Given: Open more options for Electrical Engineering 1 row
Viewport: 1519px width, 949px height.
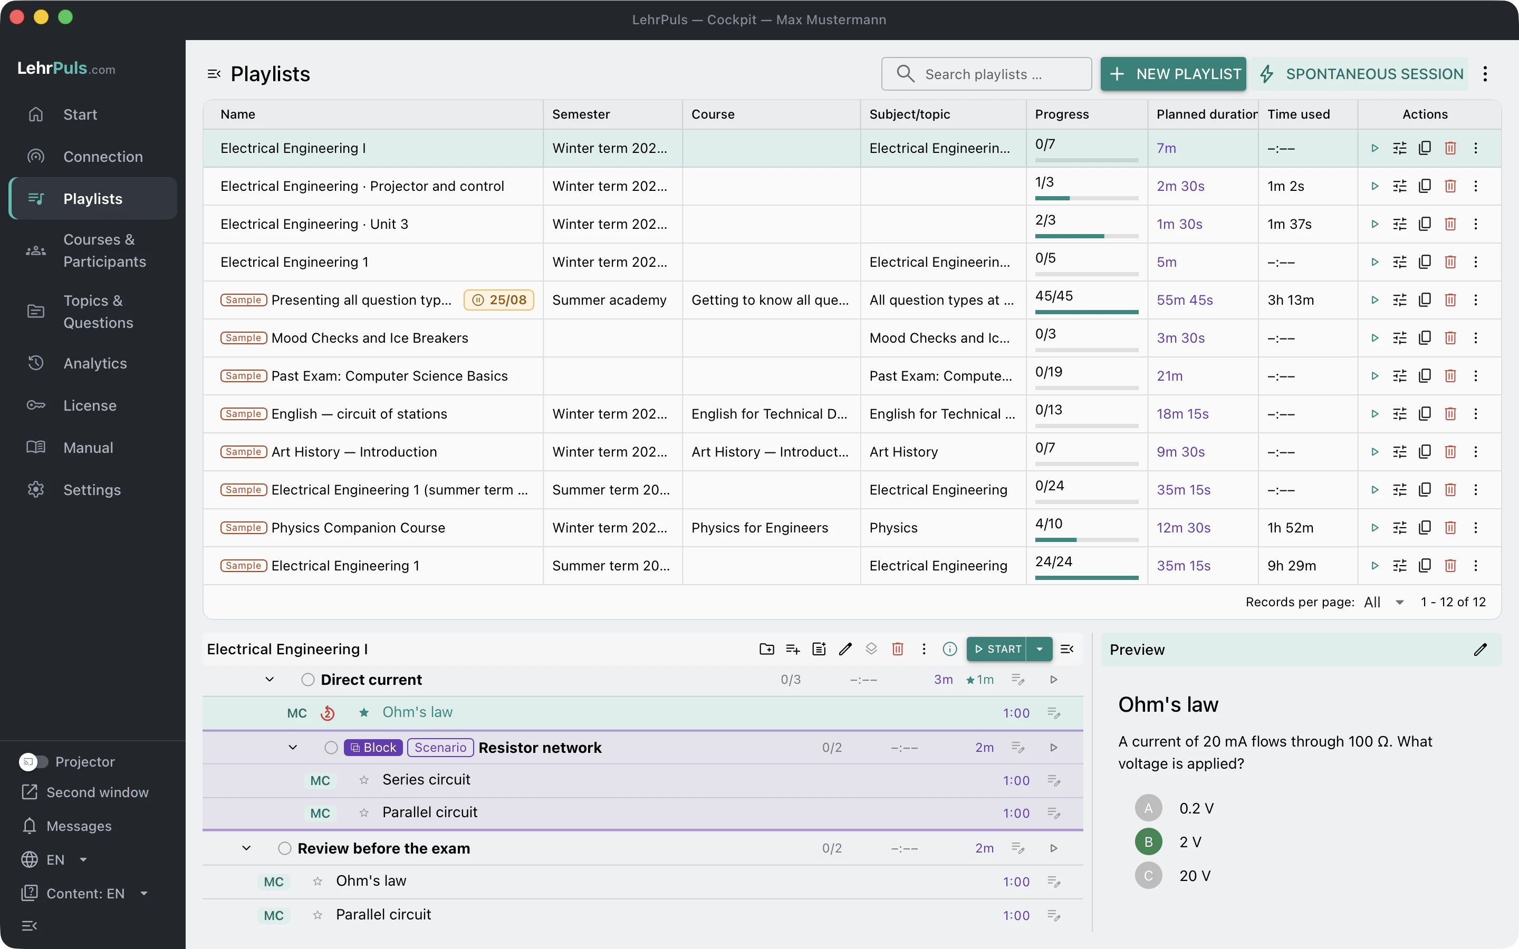Looking at the screenshot, I should pos(1476,262).
